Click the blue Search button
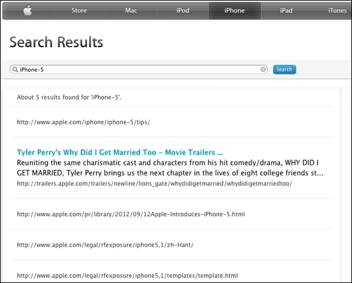Image resolution: width=352 pixels, height=283 pixels. coord(285,69)
